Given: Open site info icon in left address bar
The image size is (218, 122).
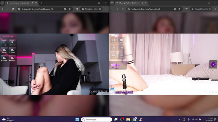Looking at the screenshot, I should 19,9.
